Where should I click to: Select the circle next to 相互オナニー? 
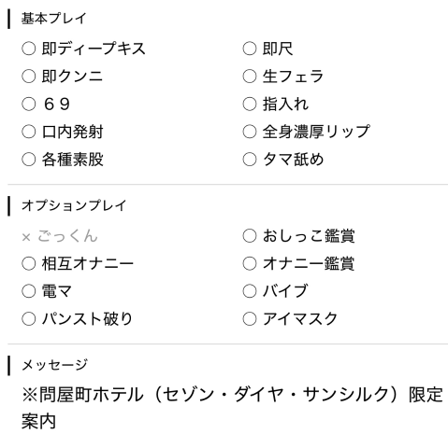click(x=28, y=264)
